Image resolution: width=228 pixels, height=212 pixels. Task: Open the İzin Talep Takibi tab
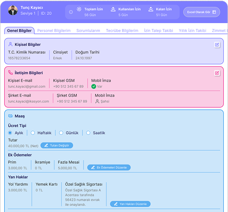158,30
